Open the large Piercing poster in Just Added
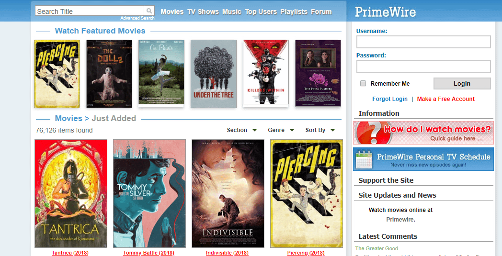This screenshot has width=502, height=256. pos(307,193)
